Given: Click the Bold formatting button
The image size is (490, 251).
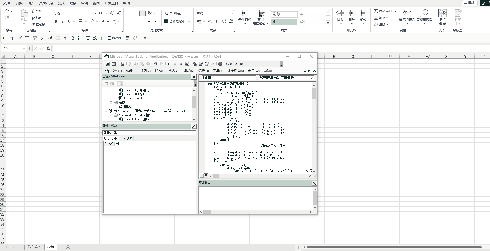Looking at the screenshot, I should 56,22.
